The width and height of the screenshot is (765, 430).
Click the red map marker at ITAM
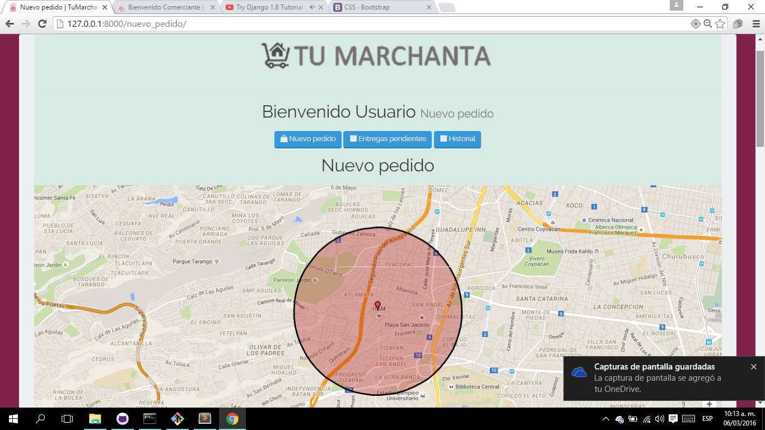point(377,305)
